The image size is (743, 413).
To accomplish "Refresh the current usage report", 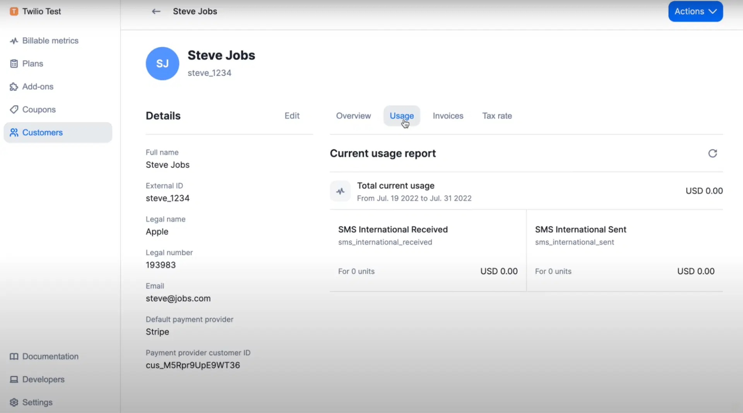I will 712,153.
